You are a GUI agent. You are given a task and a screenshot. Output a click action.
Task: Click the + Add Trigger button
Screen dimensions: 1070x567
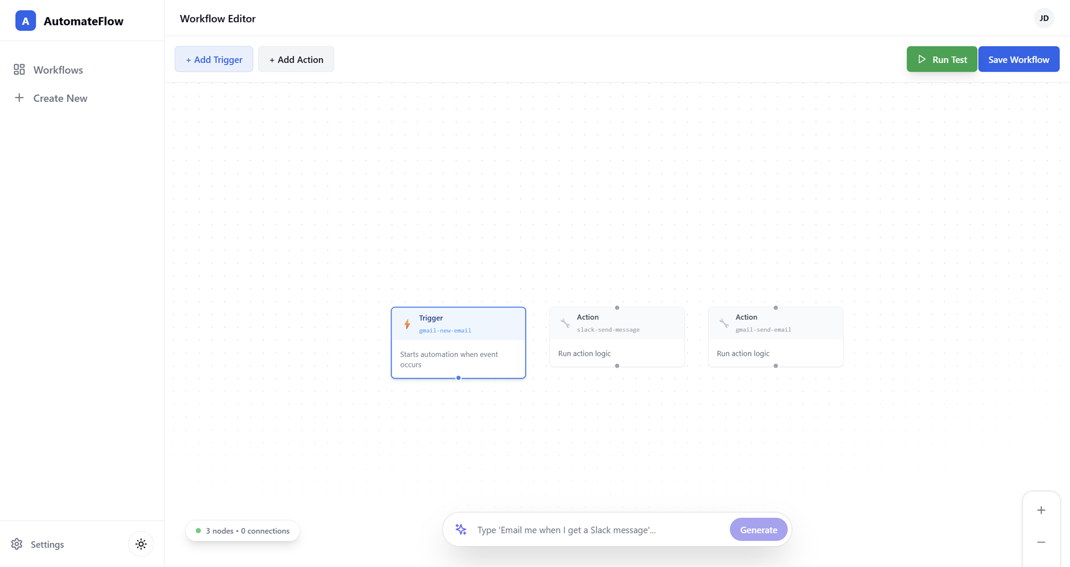point(214,59)
